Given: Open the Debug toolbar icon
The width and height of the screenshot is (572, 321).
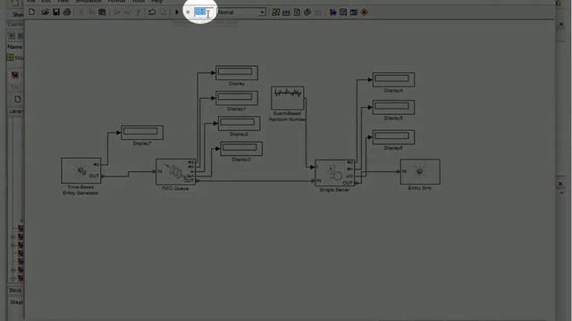Looking at the screenshot, I should pos(365,12).
